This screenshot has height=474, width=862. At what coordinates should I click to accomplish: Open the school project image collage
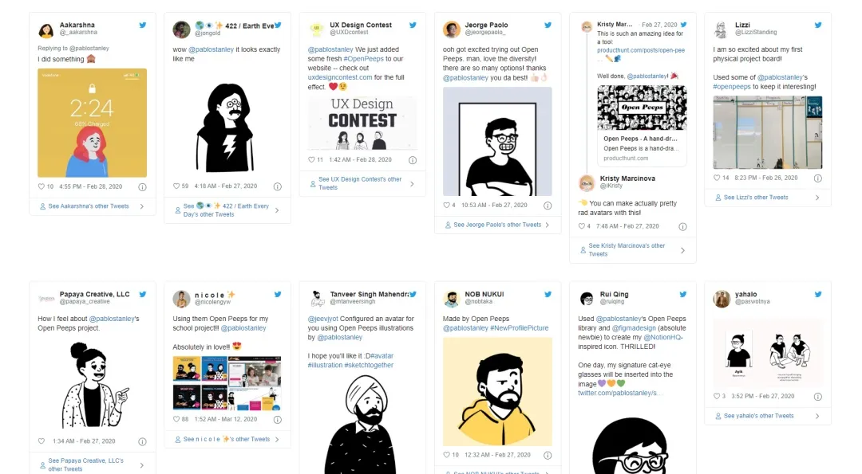227,383
